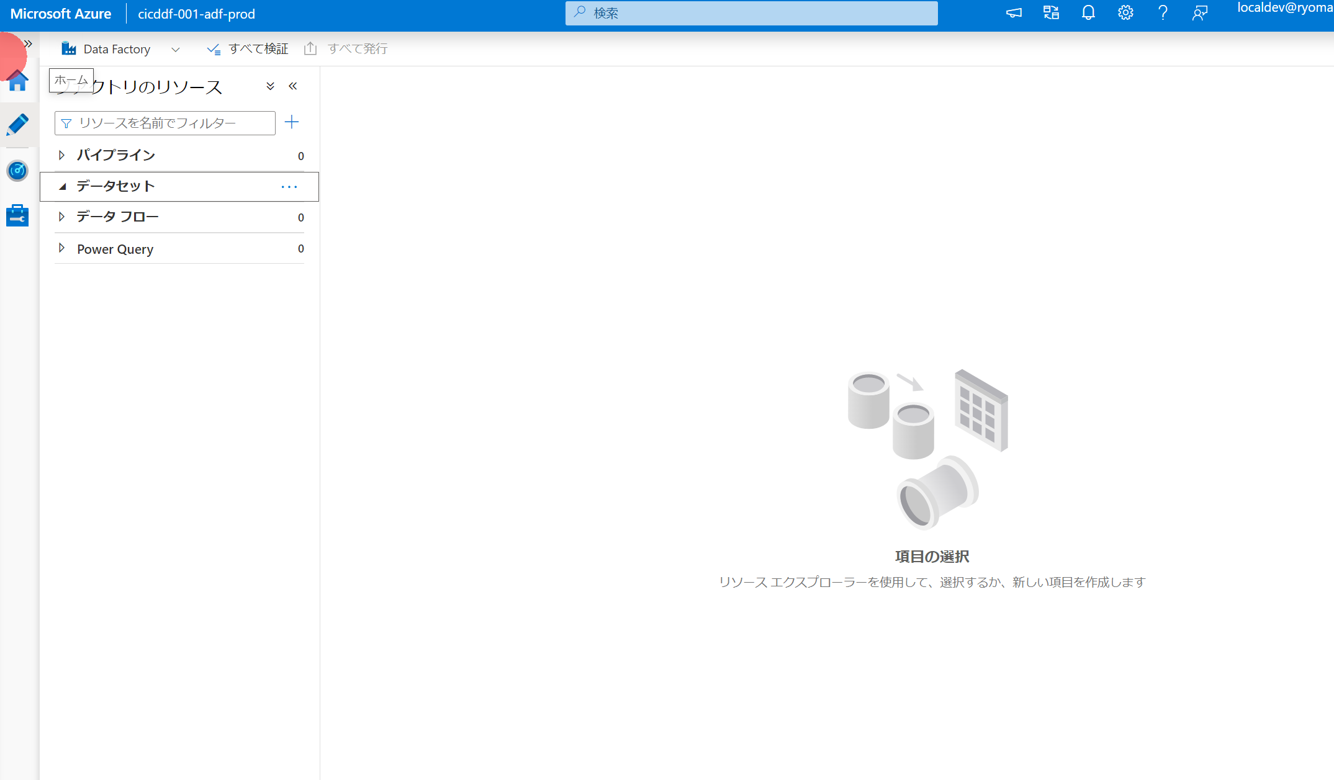Open the Data Factory dropdown arrow

[x=175, y=50]
